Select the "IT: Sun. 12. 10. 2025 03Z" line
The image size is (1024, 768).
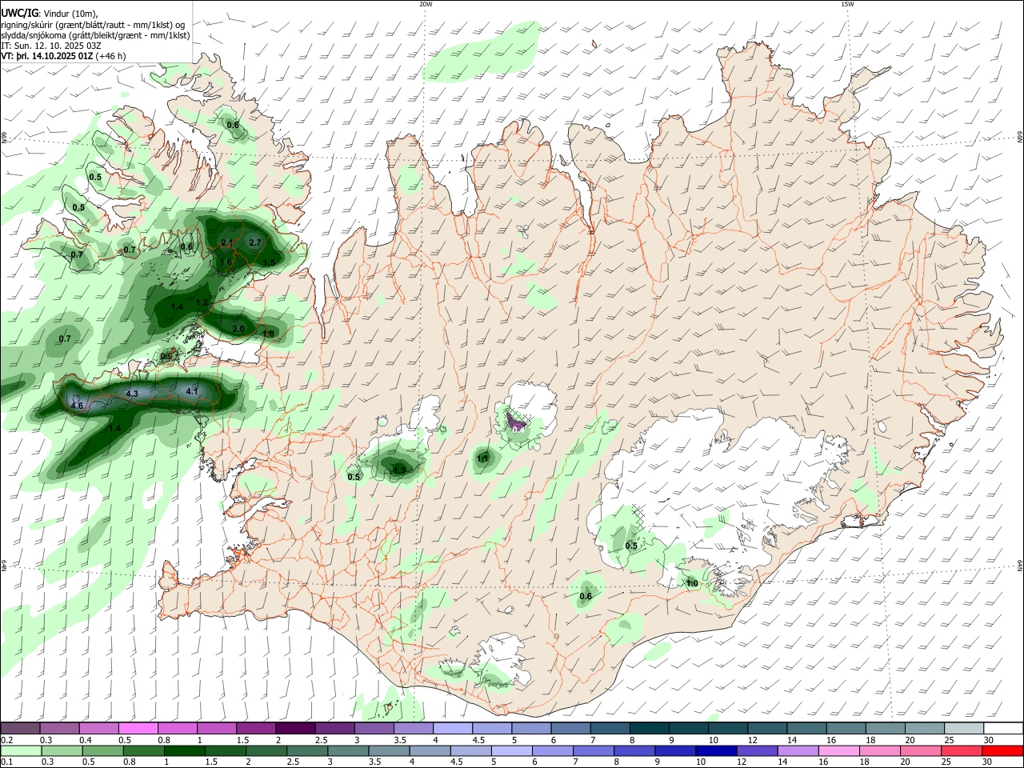coord(50,46)
